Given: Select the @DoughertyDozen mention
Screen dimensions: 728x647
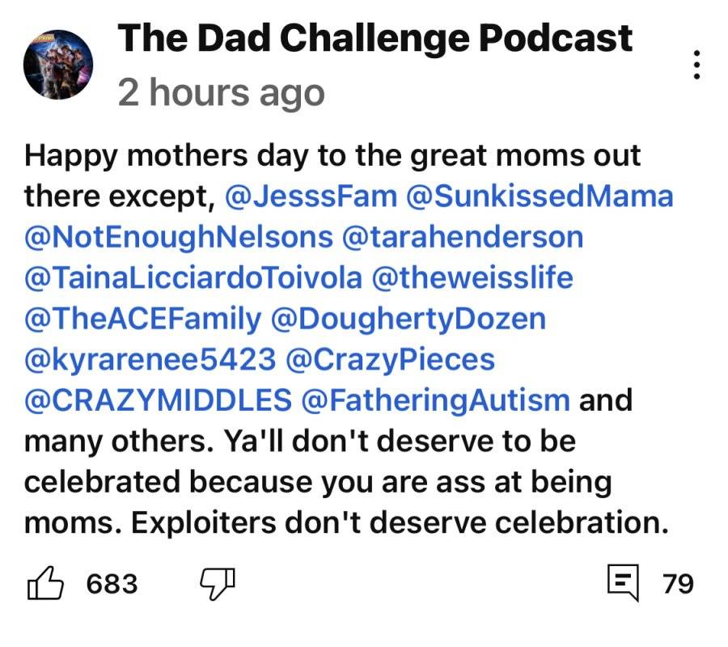Looking at the screenshot, I should tap(408, 319).
